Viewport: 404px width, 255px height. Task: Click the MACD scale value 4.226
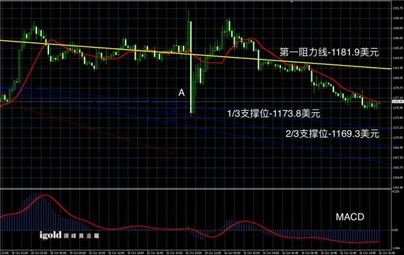[395, 191]
